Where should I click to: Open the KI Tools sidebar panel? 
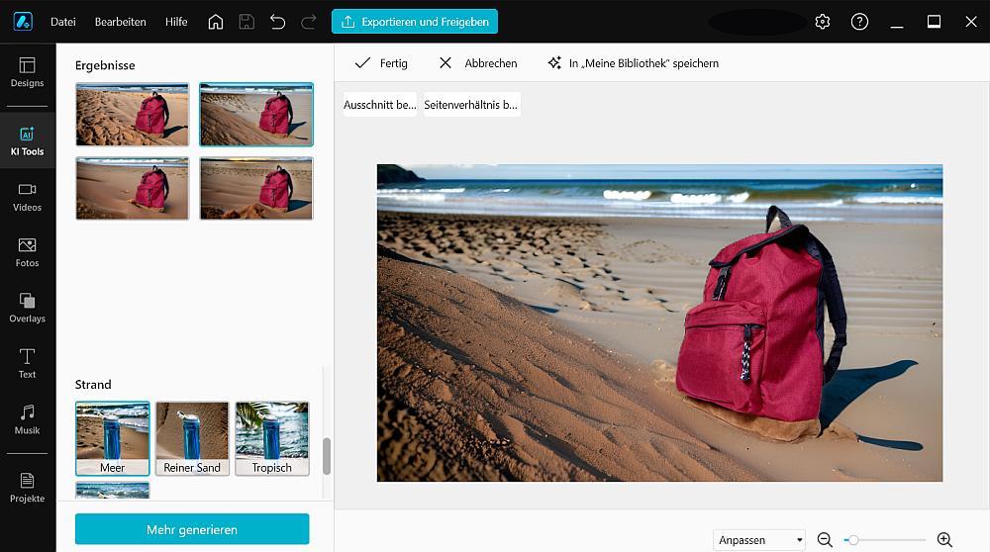coord(27,141)
